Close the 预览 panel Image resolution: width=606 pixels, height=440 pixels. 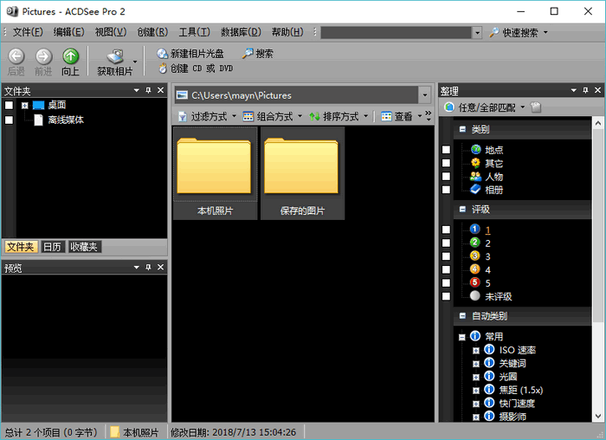click(161, 267)
